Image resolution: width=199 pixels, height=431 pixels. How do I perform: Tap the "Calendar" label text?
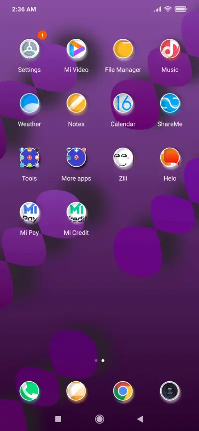click(123, 124)
